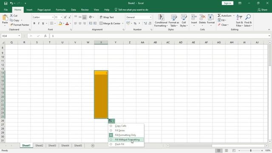The image size is (272, 153).
Task: Align text to the left
Action: pyautogui.click(x=76, y=23)
